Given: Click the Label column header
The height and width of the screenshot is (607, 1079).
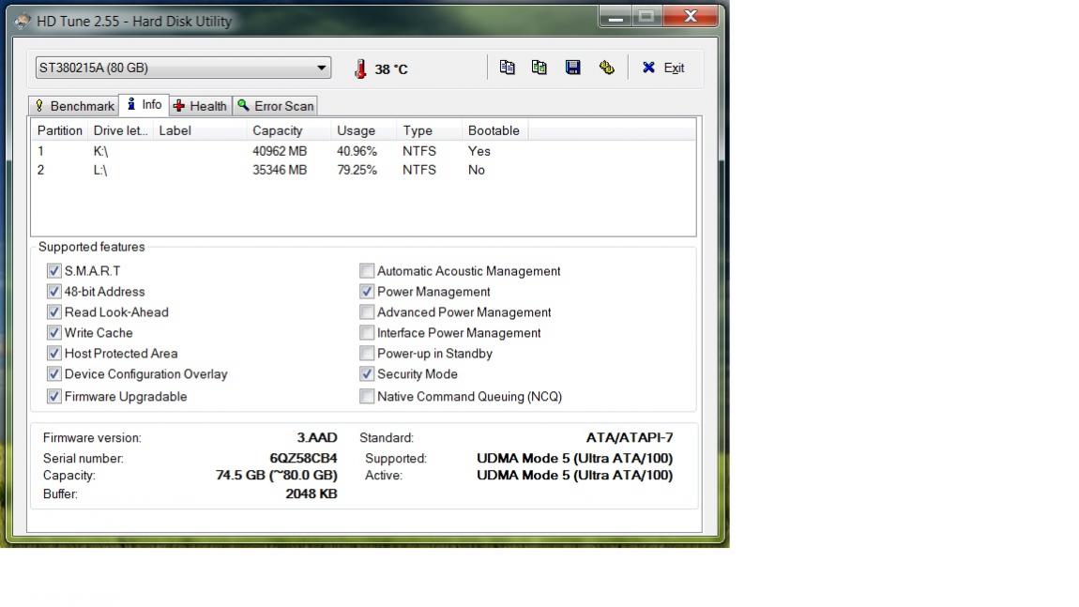Looking at the screenshot, I should (x=200, y=130).
